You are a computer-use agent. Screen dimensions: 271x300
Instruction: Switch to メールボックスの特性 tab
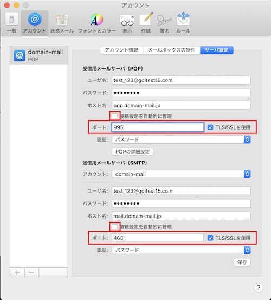pyautogui.click(x=172, y=50)
